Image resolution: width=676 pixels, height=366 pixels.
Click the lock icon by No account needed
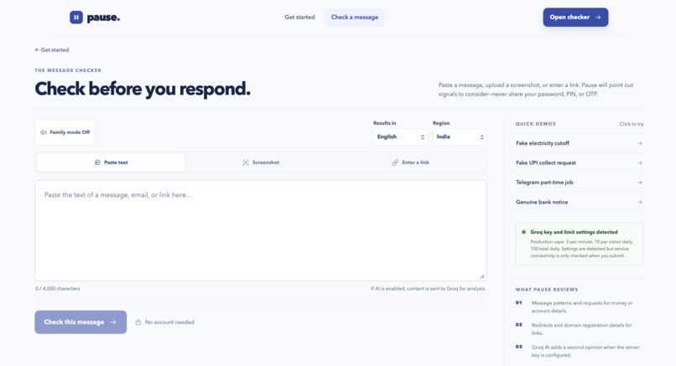coord(138,322)
